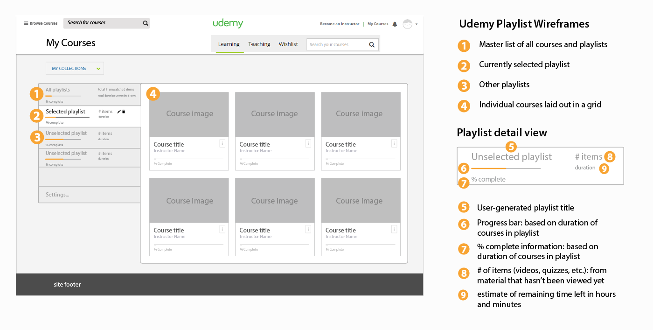Click 'total duration unwatched items' text
The image size is (653, 330).
(x=117, y=96)
